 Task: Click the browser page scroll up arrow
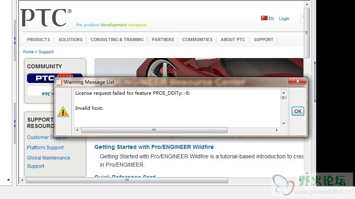(x=307, y=4)
